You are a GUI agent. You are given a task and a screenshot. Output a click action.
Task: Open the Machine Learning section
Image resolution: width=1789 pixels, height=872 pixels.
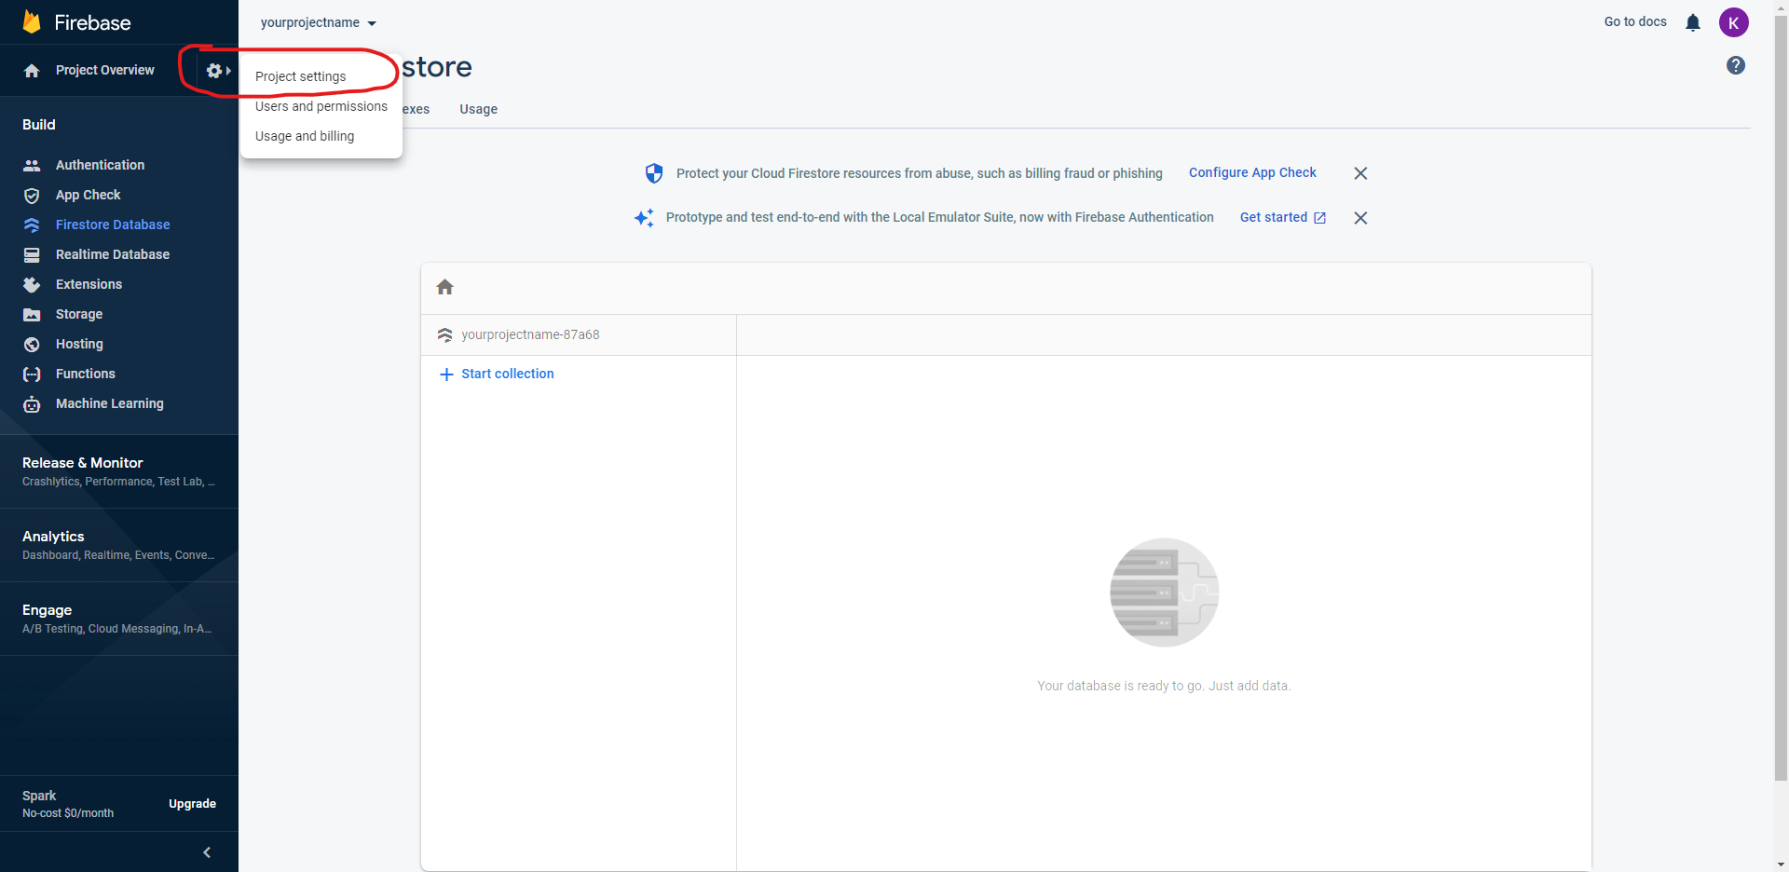(x=109, y=403)
